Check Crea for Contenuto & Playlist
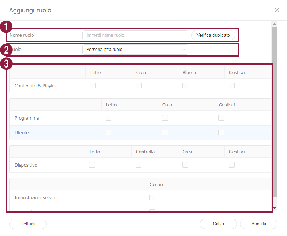The image size is (287, 236). click(139, 86)
